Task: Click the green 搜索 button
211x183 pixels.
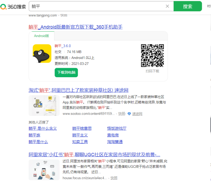Action: pos(188,6)
